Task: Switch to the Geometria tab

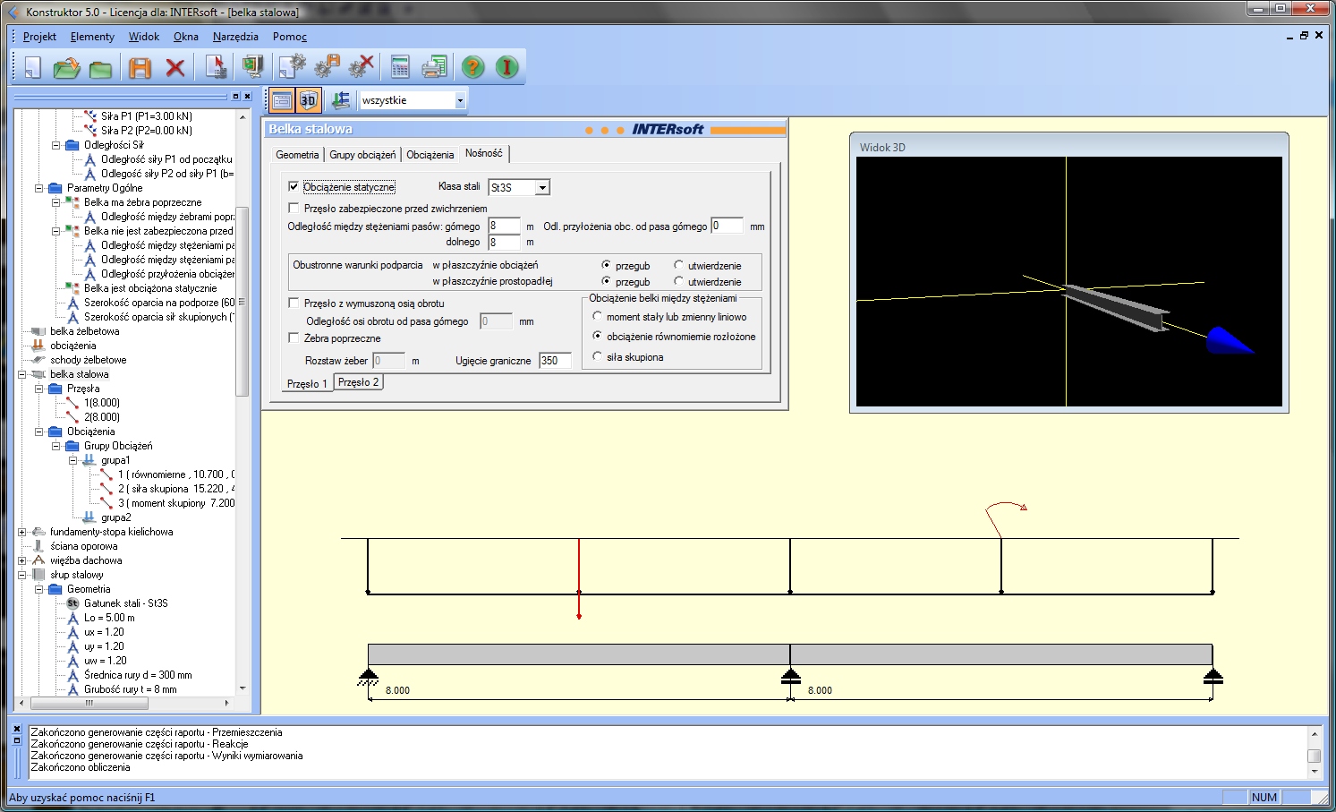Action: (x=297, y=155)
